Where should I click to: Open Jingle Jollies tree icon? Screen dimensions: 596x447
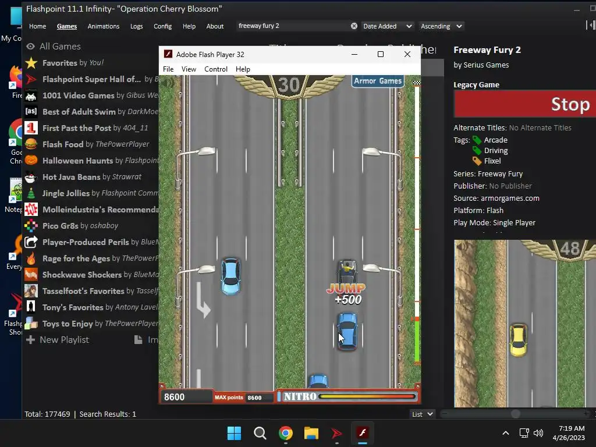coord(31,193)
